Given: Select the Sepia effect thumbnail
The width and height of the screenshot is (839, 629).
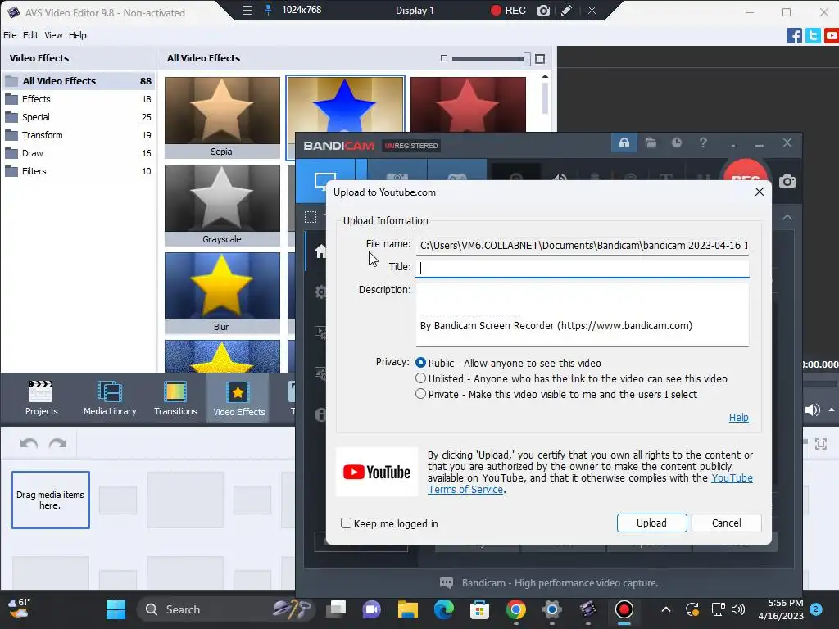Looking at the screenshot, I should (222, 117).
